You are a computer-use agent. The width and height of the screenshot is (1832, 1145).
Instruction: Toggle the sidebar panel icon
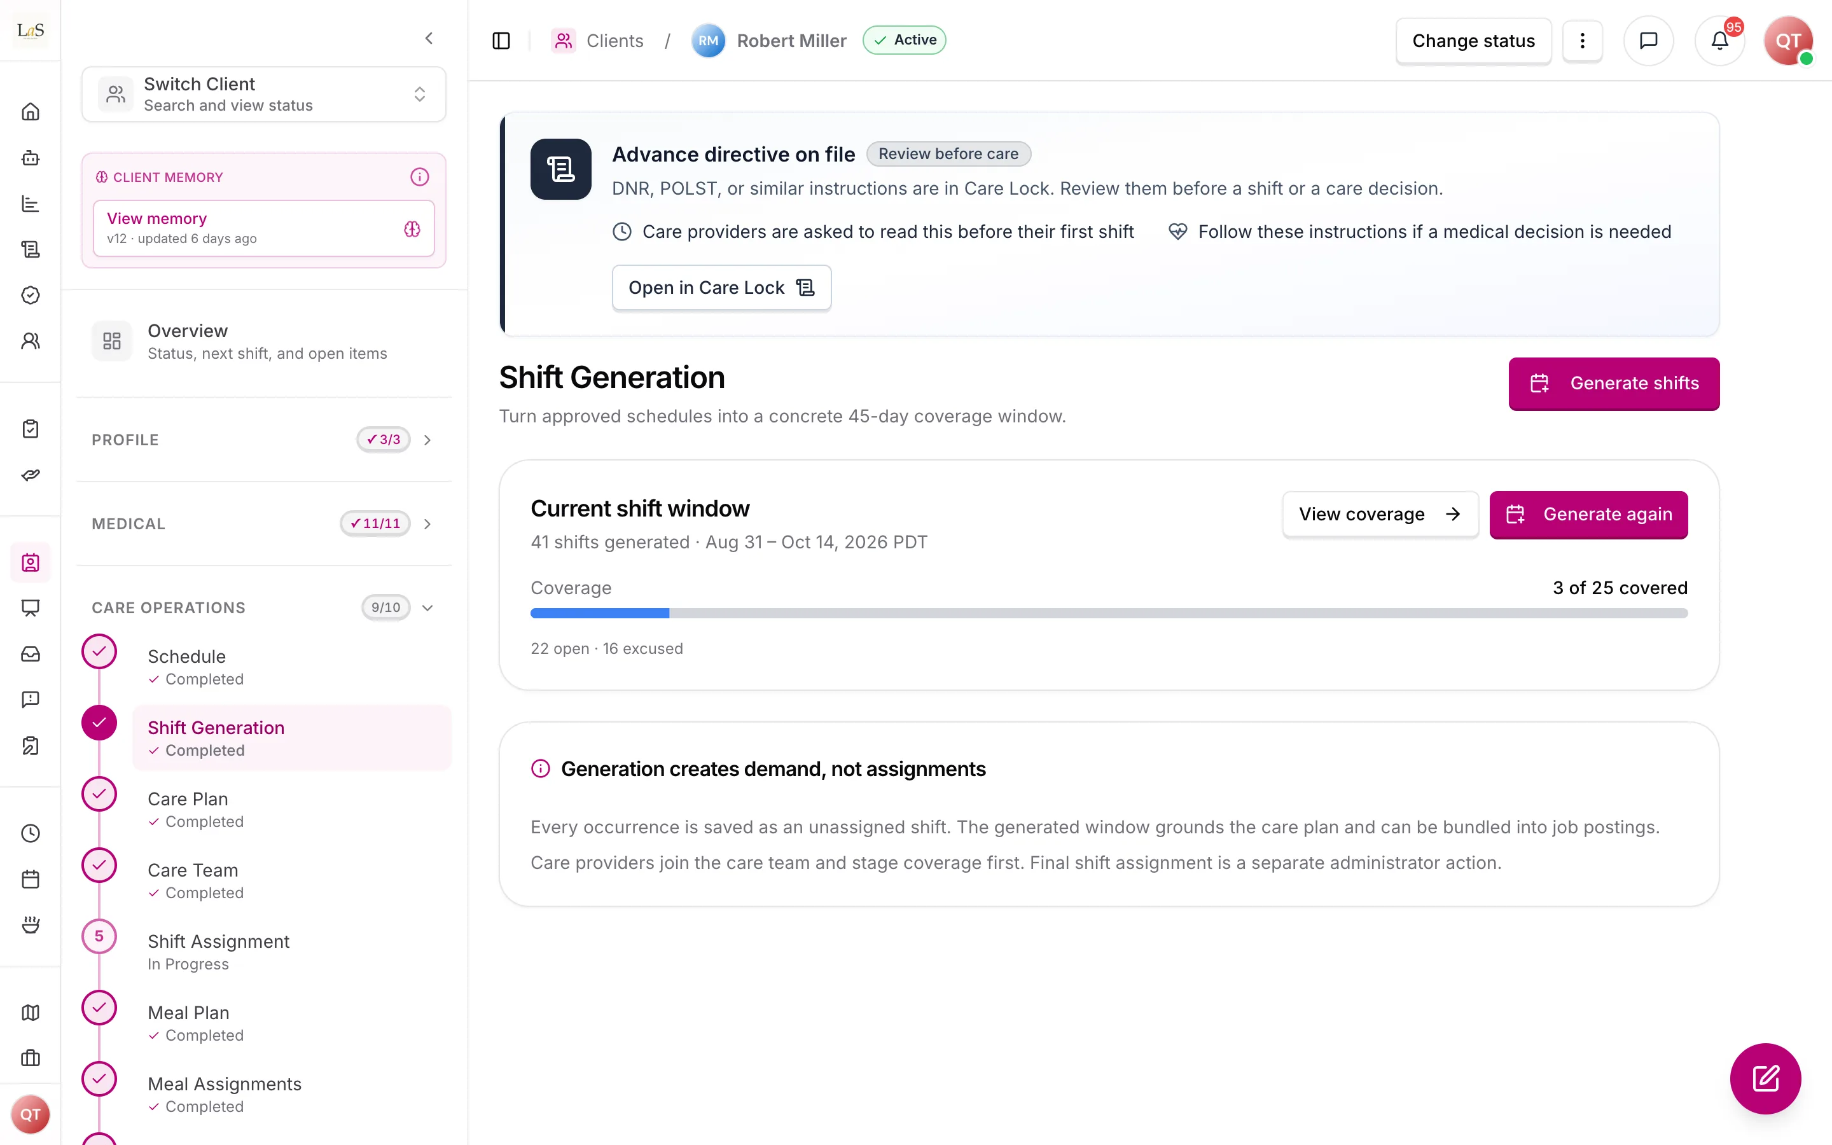(x=501, y=40)
